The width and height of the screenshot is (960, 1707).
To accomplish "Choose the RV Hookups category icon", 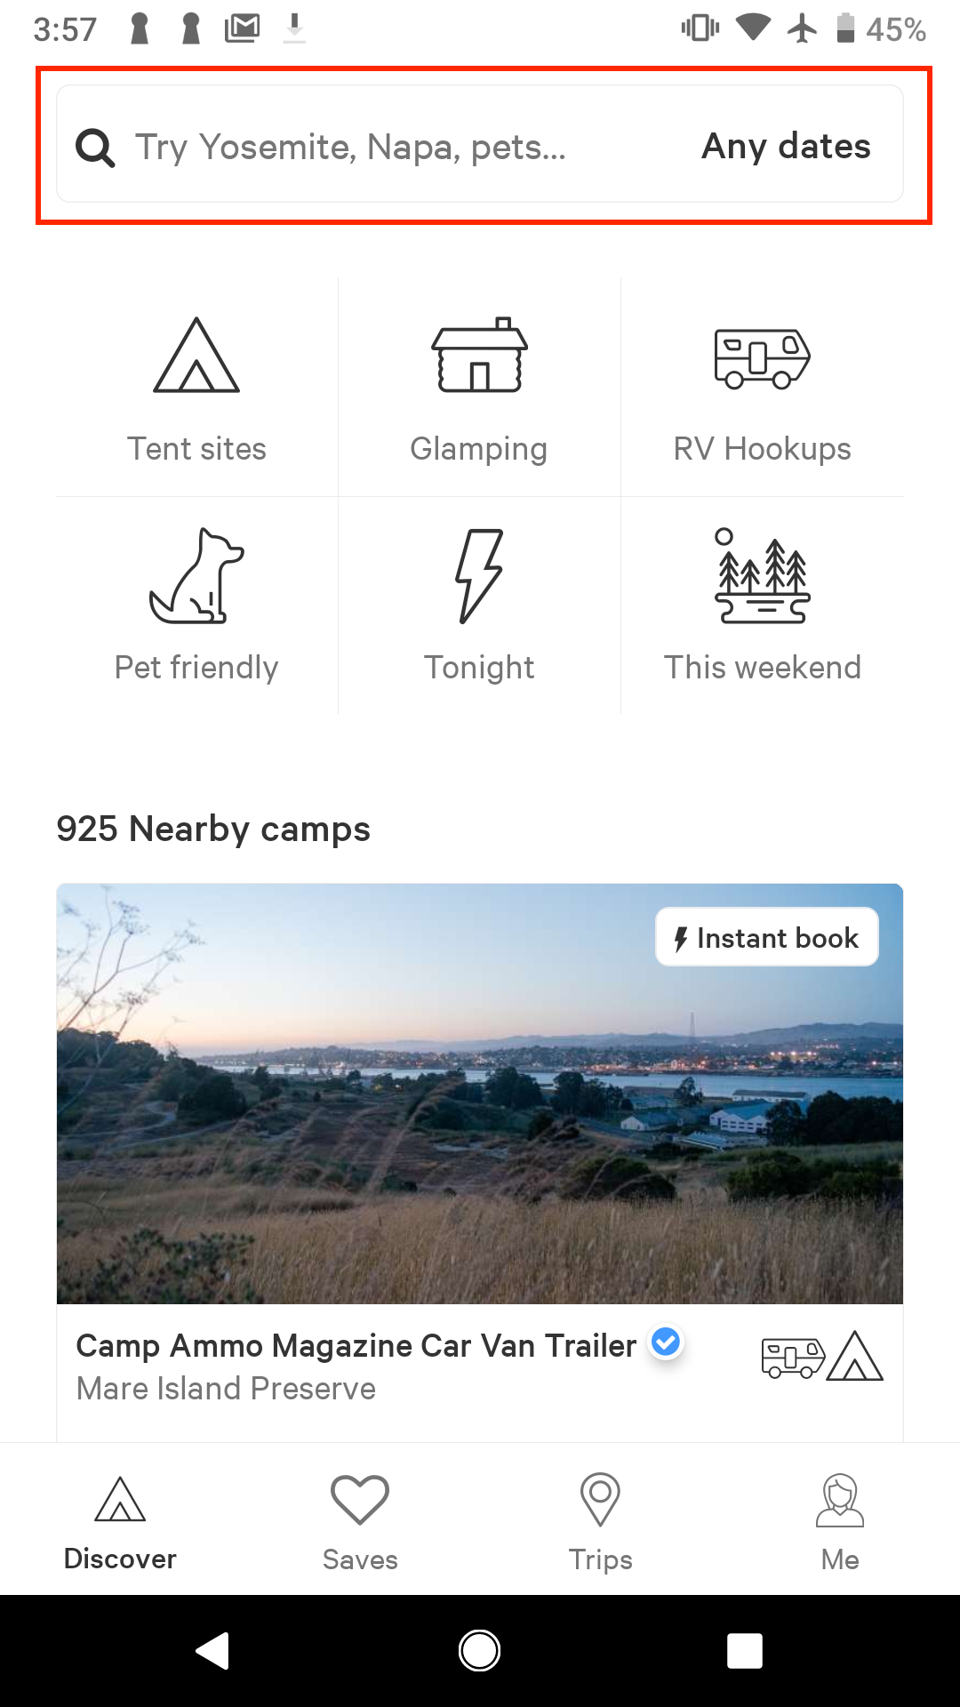I will click(763, 358).
